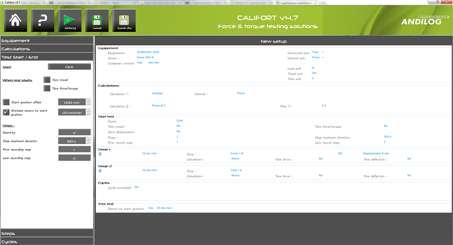Click Travel unit mm value

point(314,73)
